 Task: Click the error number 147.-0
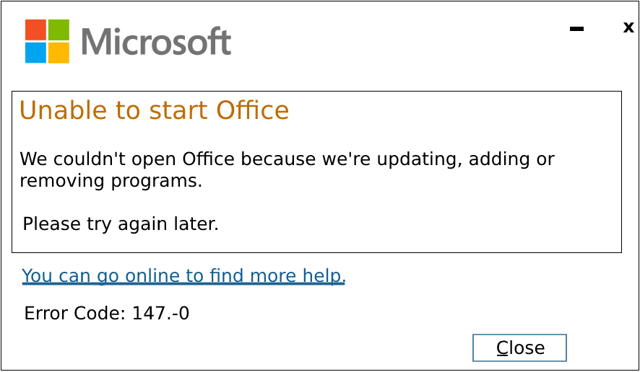click(x=161, y=314)
